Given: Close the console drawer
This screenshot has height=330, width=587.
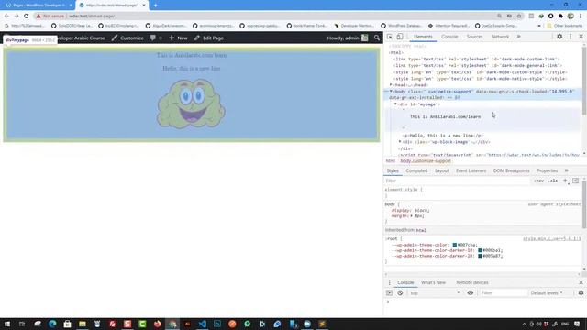Looking at the screenshot, I should [x=581, y=282].
